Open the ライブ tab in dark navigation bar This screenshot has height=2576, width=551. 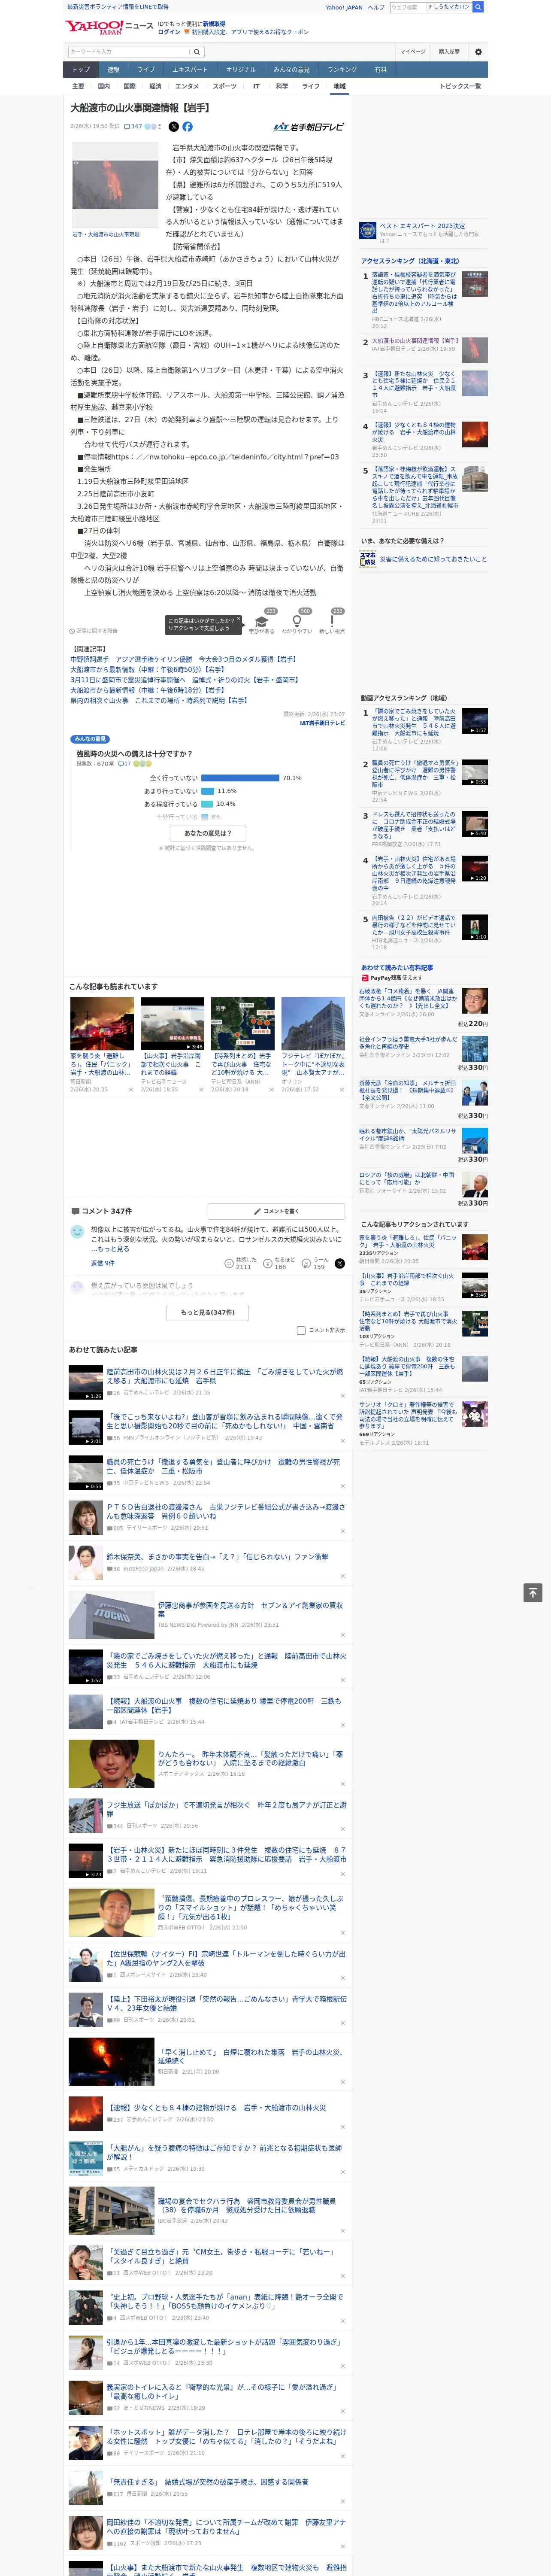tap(146, 70)
